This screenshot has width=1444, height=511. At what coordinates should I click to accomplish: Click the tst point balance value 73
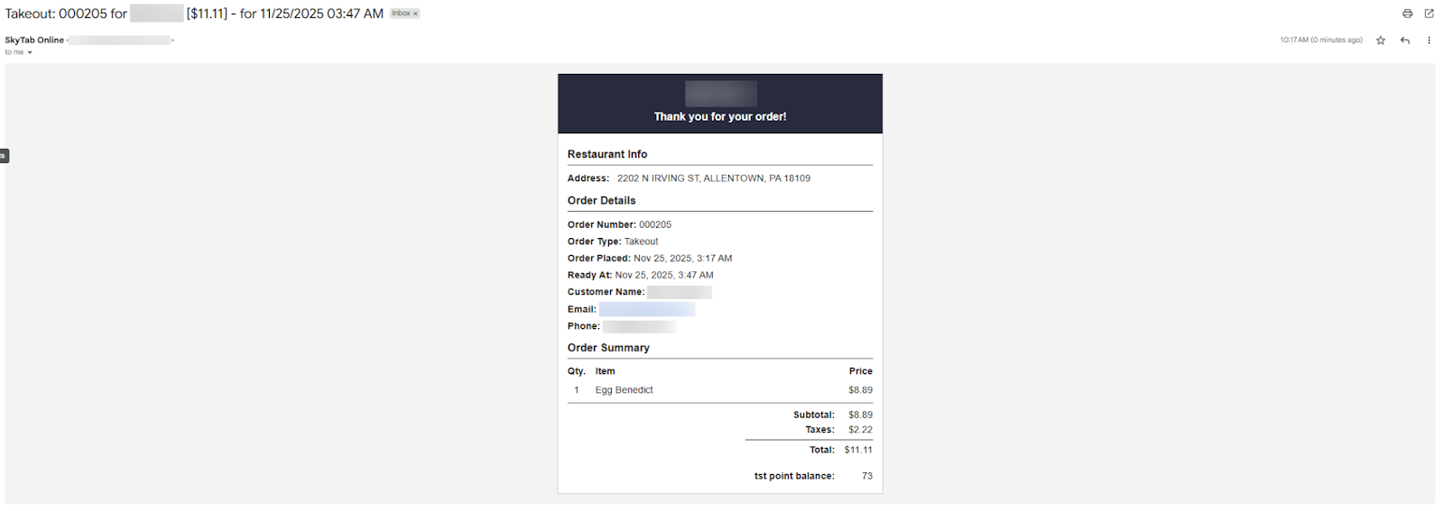[866, 476]
